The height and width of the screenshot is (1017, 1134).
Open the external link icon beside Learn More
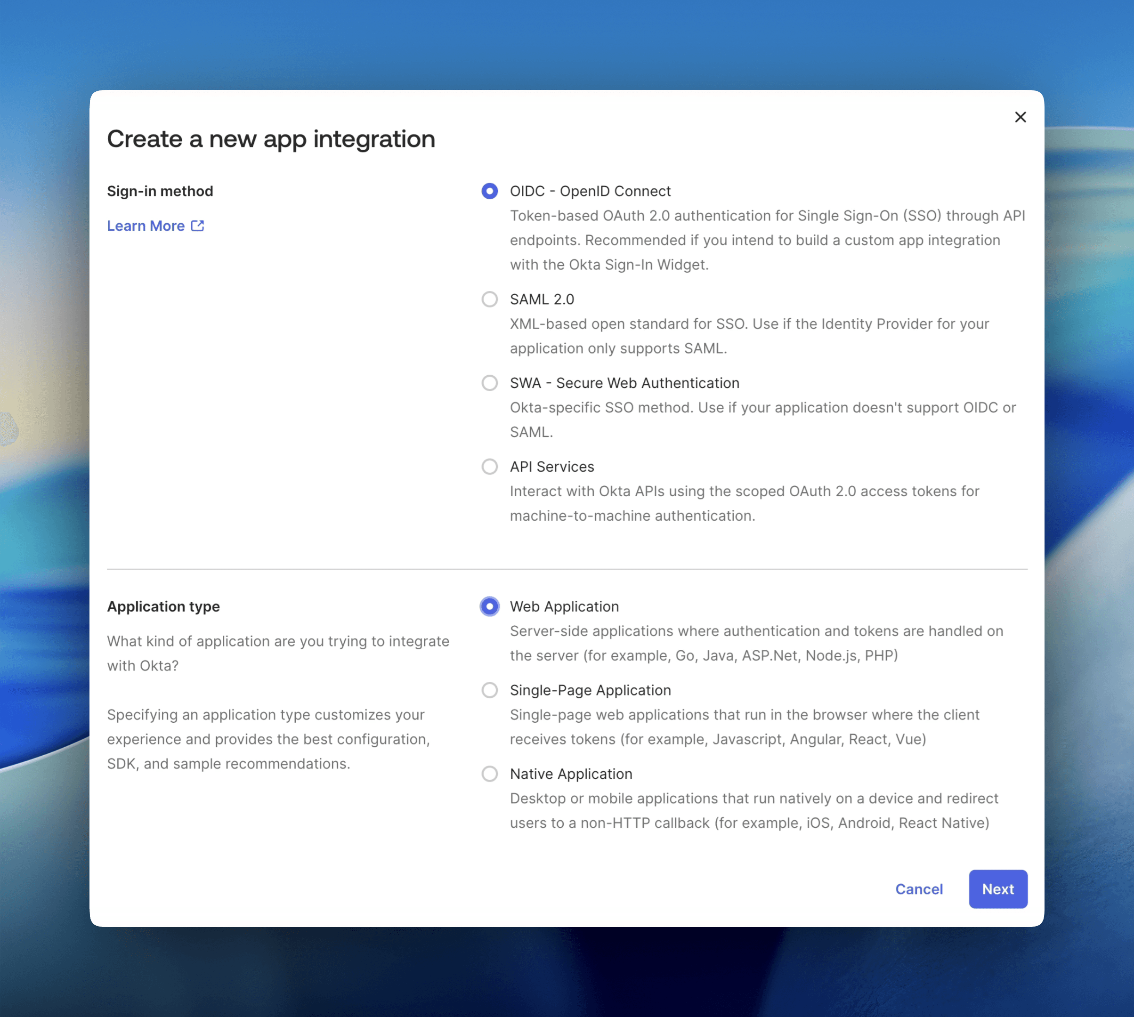197,226
